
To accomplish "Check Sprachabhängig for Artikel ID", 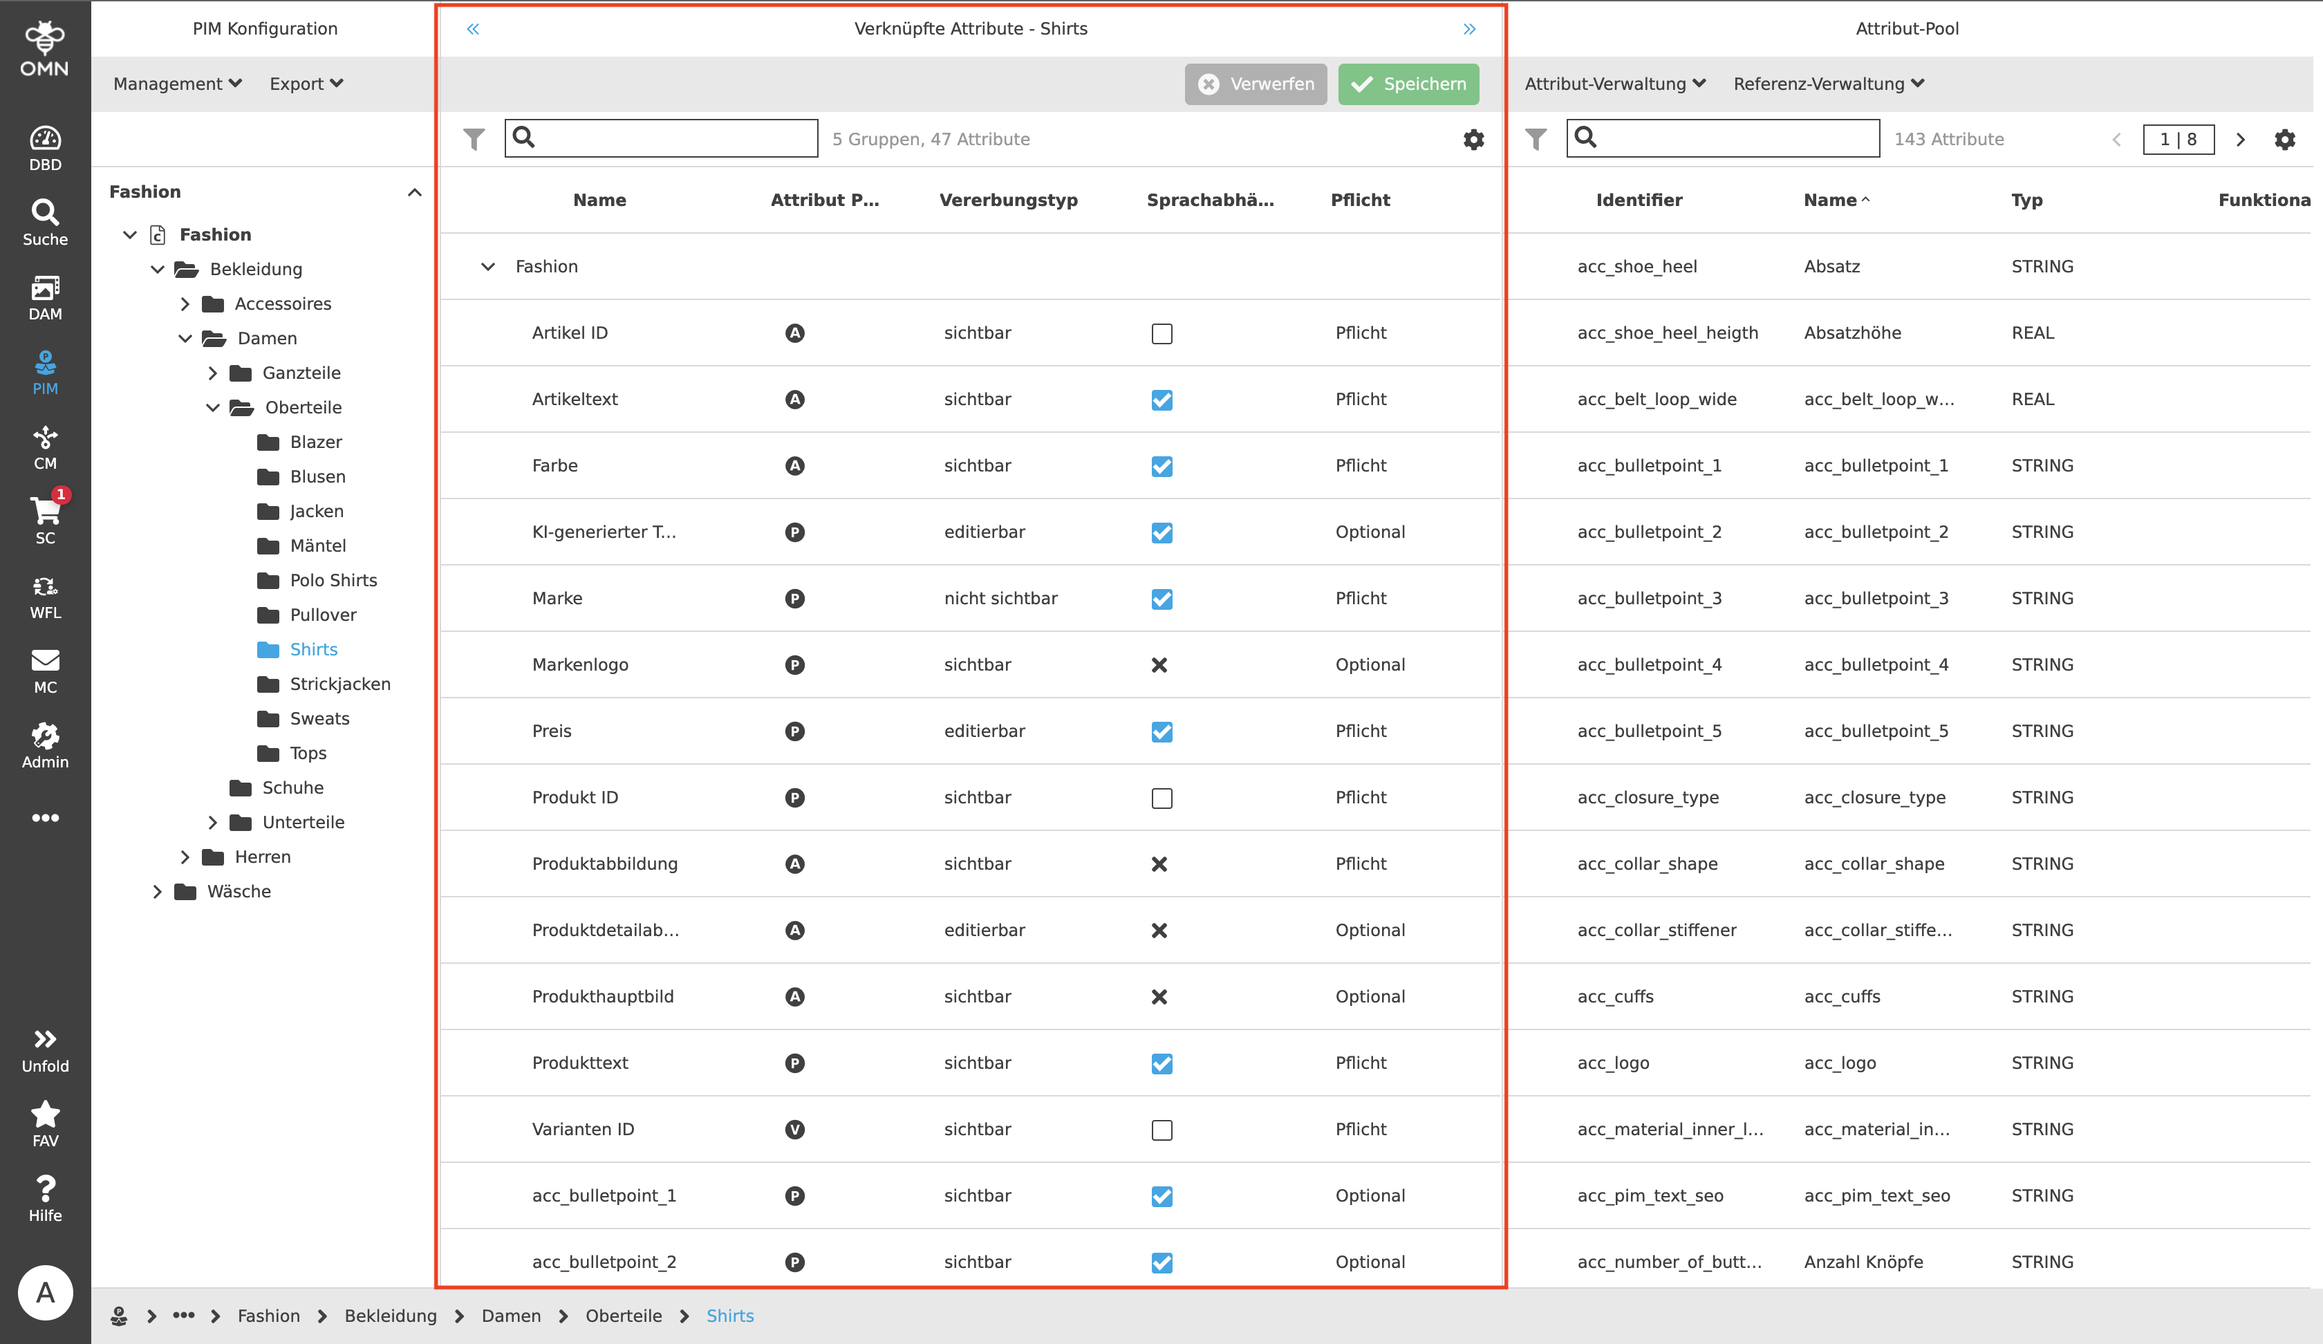I will coord(1161,334).
